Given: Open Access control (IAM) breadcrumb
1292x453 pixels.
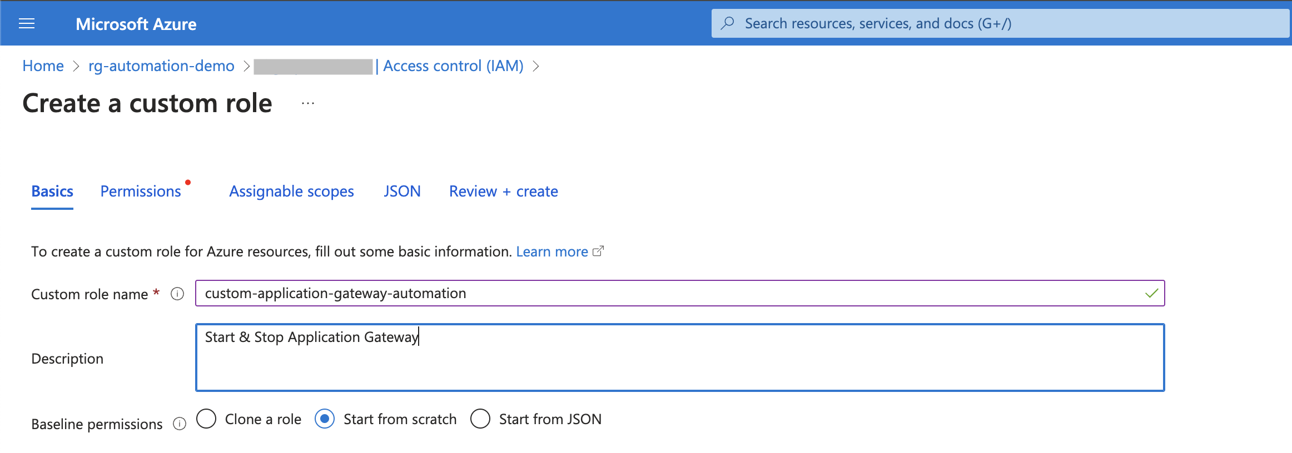Looking at the screenshot, I should [x=453, y=66].
